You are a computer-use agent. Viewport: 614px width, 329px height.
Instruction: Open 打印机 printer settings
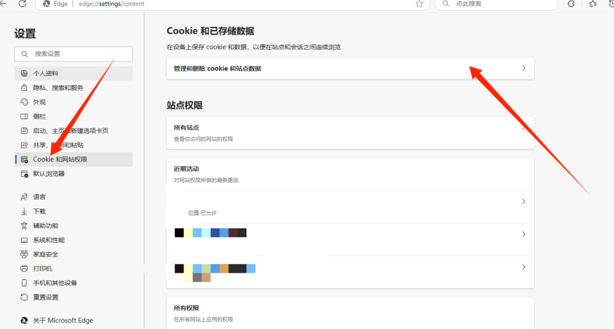(x=43, y=268)
